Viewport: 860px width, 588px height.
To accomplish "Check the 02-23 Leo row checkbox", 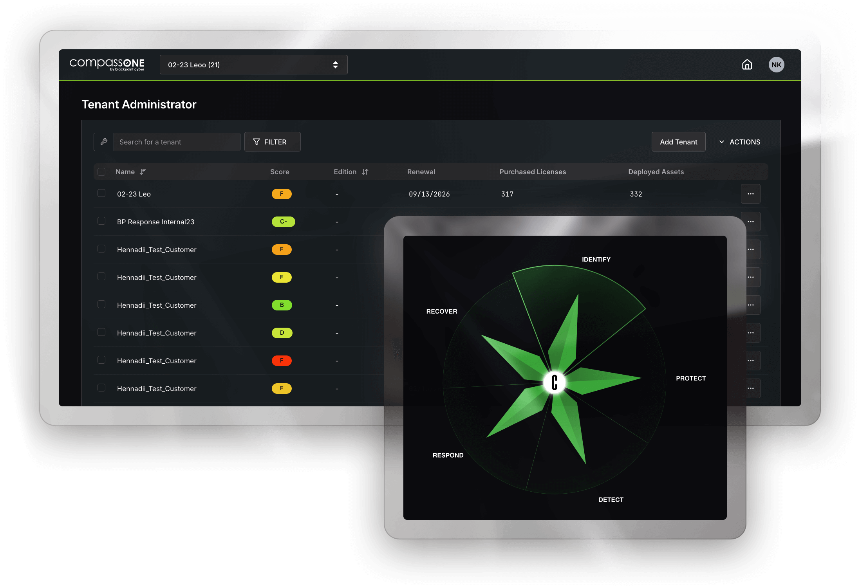I will pyautogui.click(x=101, y=193).
